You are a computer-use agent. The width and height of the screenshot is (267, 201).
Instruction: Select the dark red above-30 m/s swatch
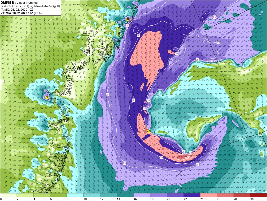point(259,195)
